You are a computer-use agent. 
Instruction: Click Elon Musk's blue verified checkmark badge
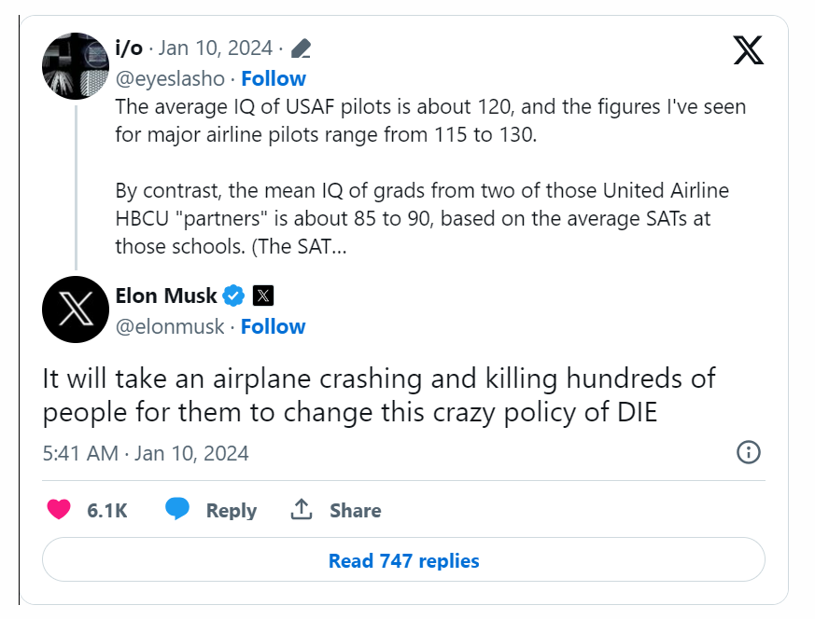pyautogui.click(x=233, y=296)
